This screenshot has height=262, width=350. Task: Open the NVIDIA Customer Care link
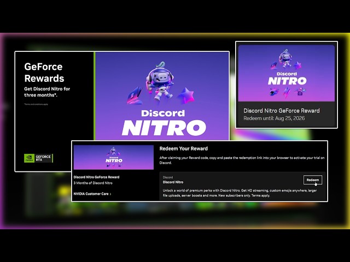pos(91,194)
